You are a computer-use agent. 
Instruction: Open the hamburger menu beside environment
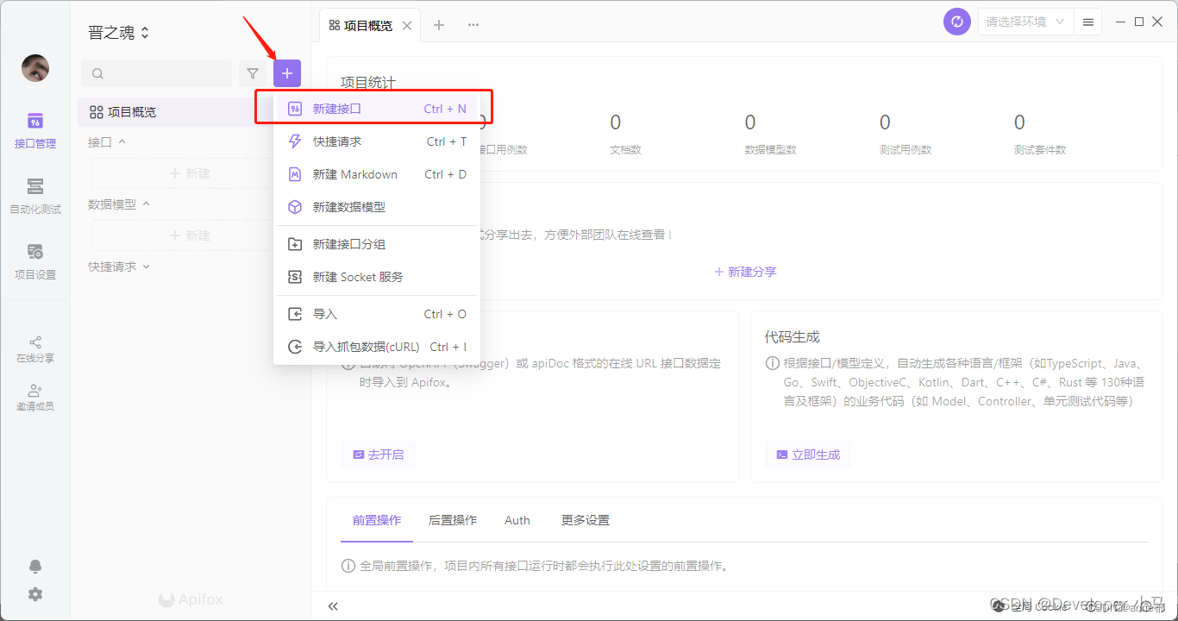coord(1088,22)
